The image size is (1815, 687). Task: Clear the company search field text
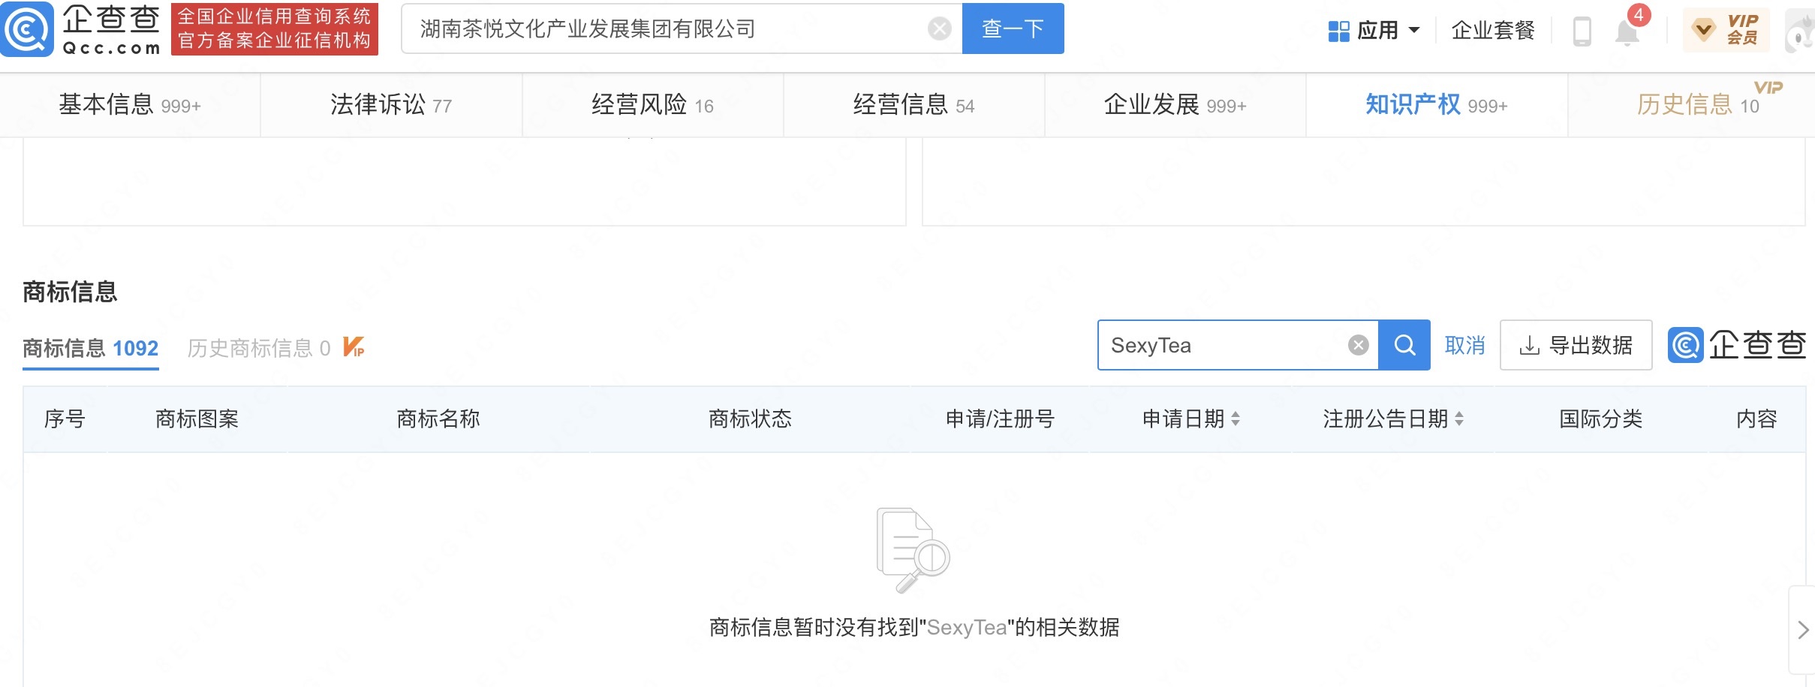939,28
